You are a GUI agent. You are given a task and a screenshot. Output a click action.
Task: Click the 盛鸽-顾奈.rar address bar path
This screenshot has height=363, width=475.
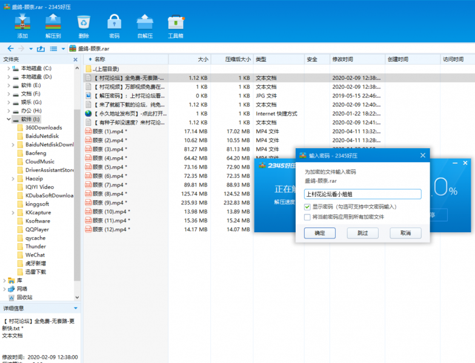(93, 48)
